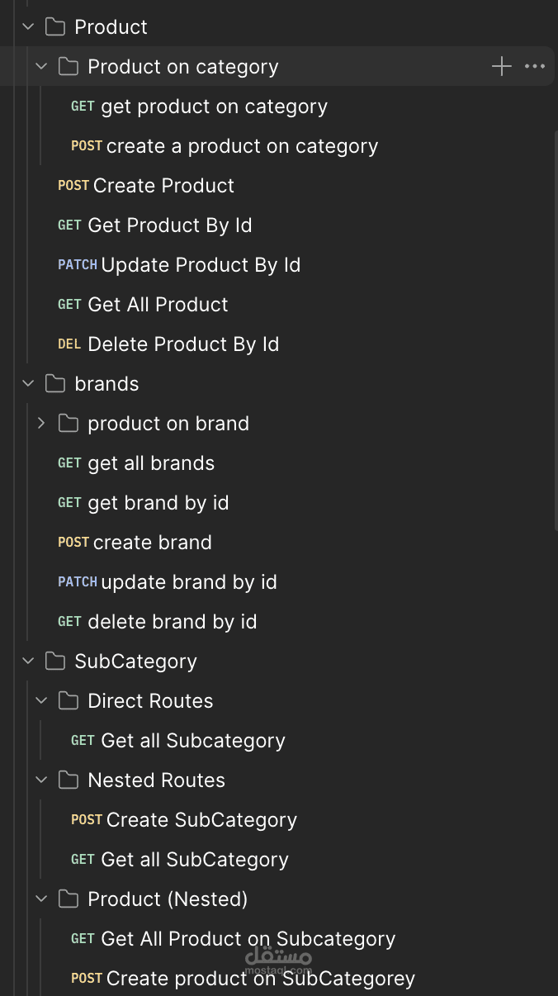The width and height of the screenshot is (558, 996).
Task: Collapse the Product on category chevron
Action: (41, 67)
